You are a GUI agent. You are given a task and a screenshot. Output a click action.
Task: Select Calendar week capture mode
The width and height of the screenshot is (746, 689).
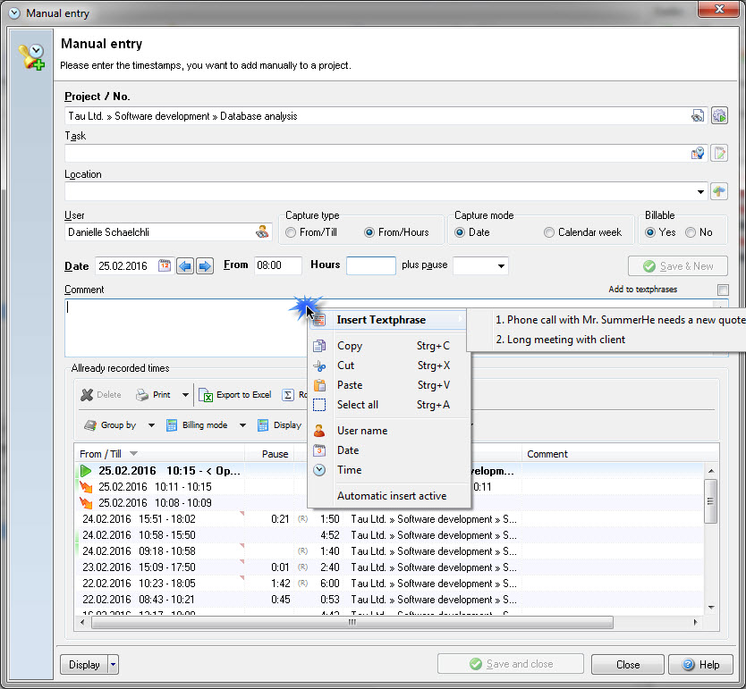coord(550,232)
